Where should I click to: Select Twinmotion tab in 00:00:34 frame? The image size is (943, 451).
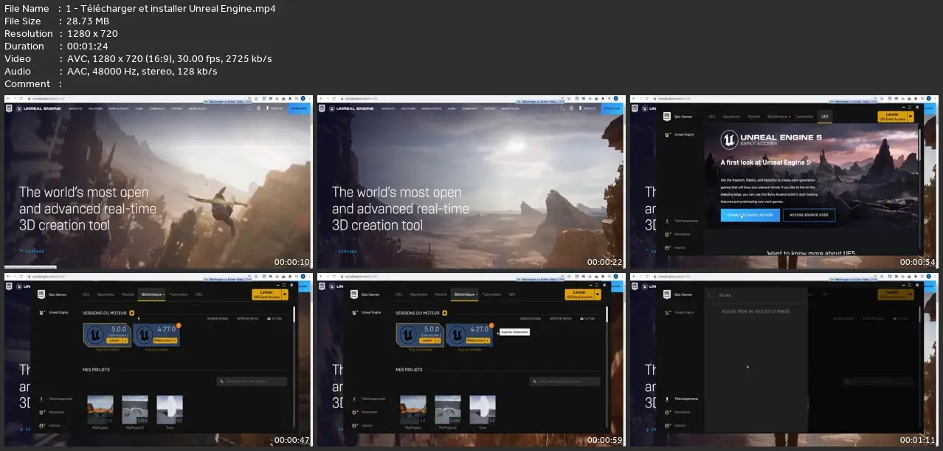804,117
